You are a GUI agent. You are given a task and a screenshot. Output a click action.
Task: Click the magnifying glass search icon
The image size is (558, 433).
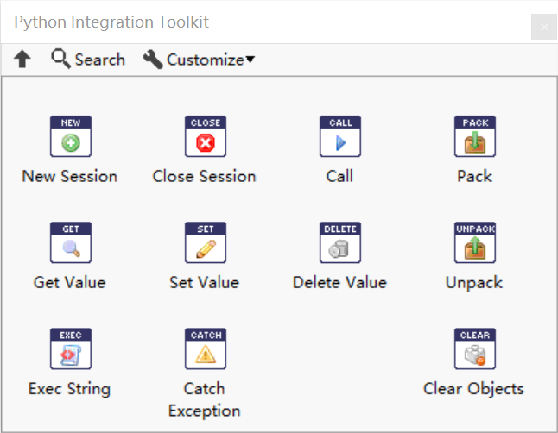point(60,59)
